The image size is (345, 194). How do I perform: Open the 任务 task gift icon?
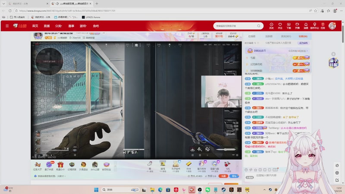[x=323, y=26]
